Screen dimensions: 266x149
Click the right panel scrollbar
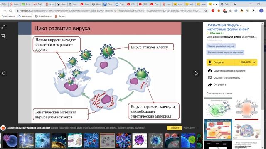262,67
